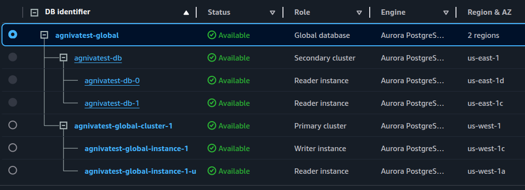Image resolution: width=525 pixels, height=190 pixels.
Task: Click disabled radio for agnivatest-db-0
Action: coord(13,80)
